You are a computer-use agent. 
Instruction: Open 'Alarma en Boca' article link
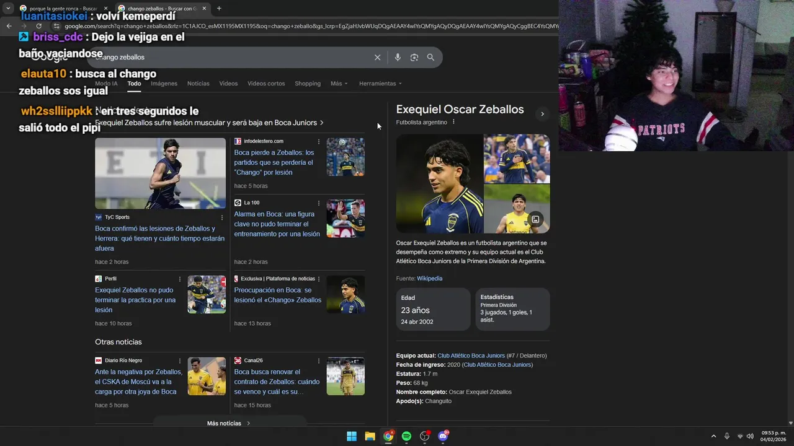click(277, 224)
